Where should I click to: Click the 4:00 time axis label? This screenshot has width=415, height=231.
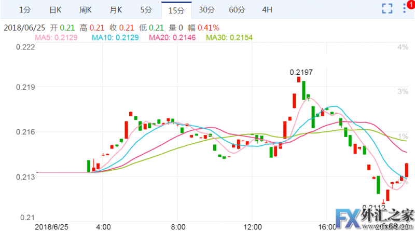click(103, 227)
